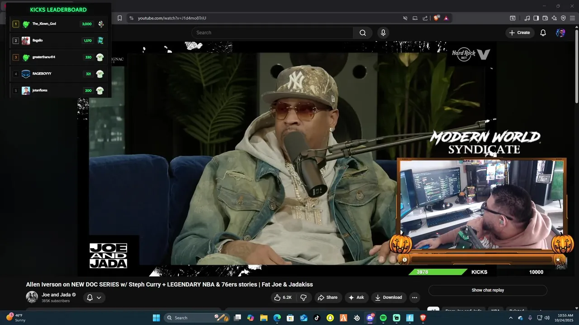
Task: Click the Kicks progress bar showing 3978
Action: click(438, 272)
